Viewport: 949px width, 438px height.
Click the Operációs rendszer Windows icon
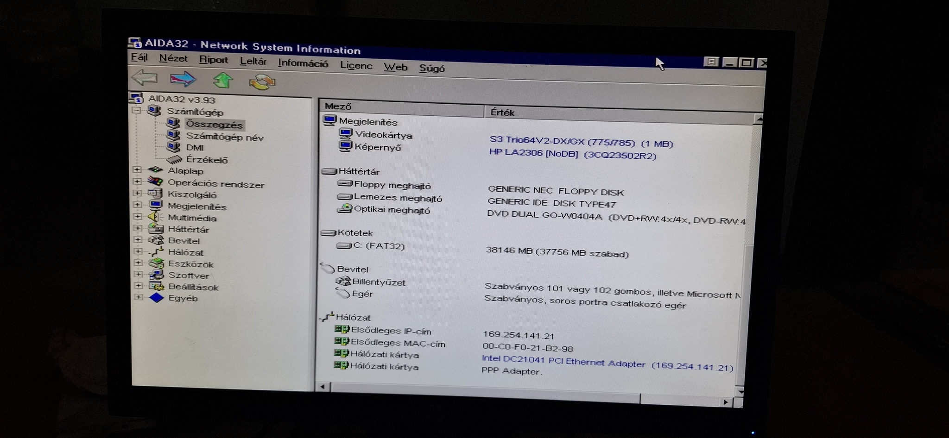(x=155, y=181)
